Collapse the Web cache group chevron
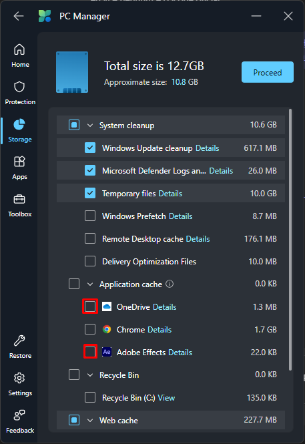This screenshot has width=305, height=444. point(90,421)
